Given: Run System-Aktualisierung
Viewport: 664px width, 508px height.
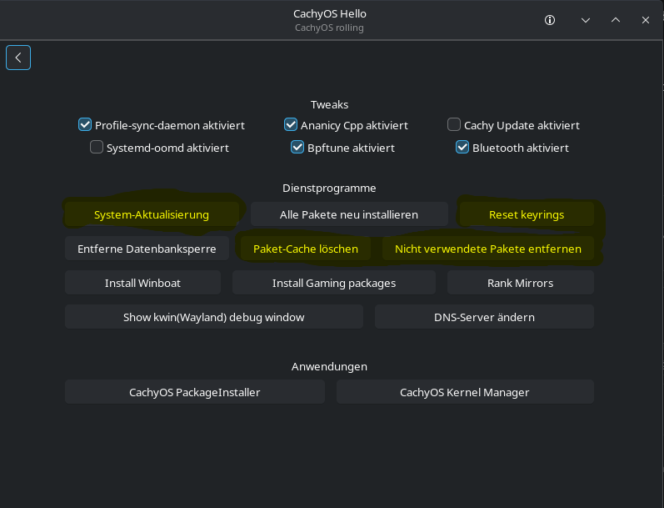Looking at the screenshot, I should tap(152, 214).
